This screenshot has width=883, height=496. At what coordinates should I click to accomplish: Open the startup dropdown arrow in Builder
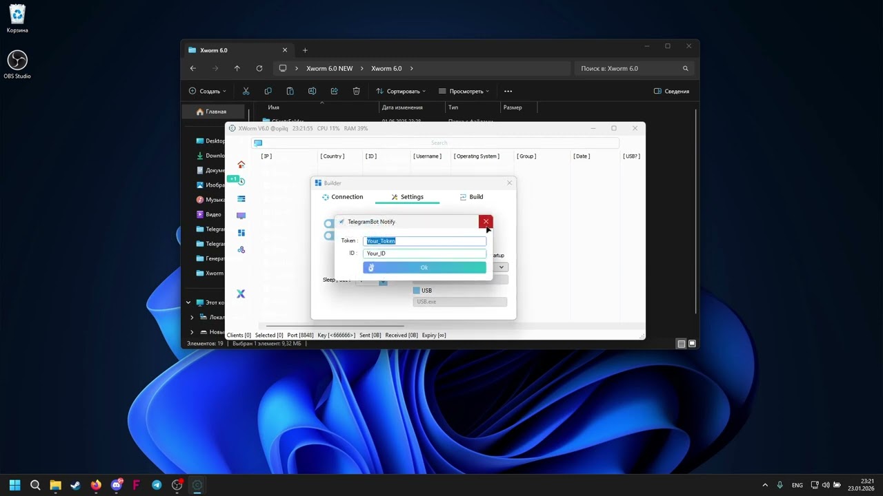click(502, 267)
